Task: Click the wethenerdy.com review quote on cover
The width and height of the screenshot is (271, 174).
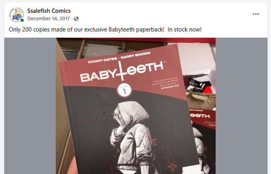Action: (165, 84)
